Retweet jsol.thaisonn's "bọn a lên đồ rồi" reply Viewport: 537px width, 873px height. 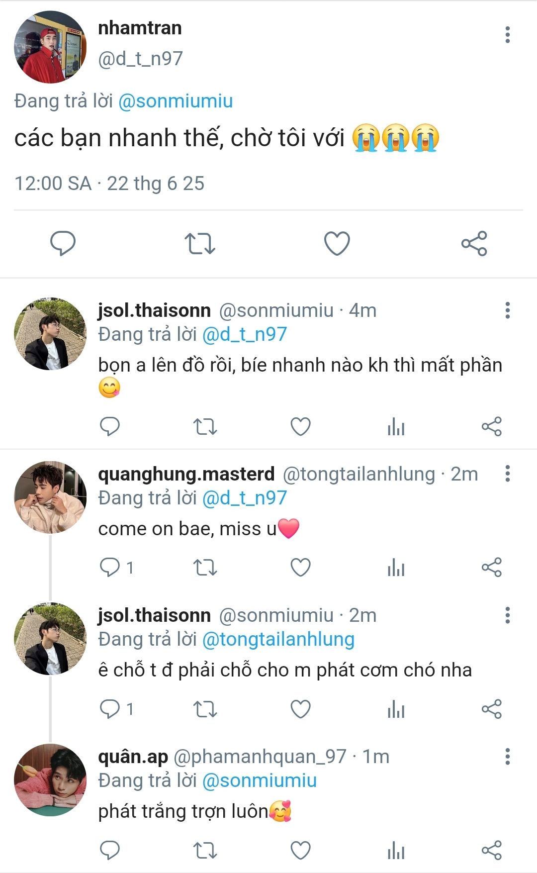205,426
